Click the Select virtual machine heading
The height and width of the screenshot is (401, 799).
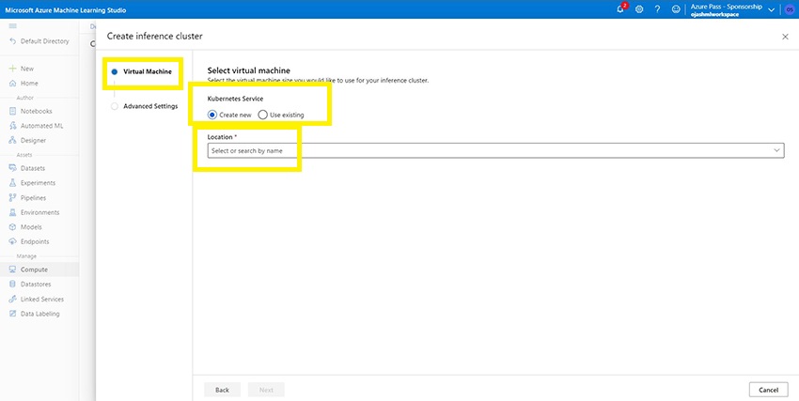[x=249, y=70]
